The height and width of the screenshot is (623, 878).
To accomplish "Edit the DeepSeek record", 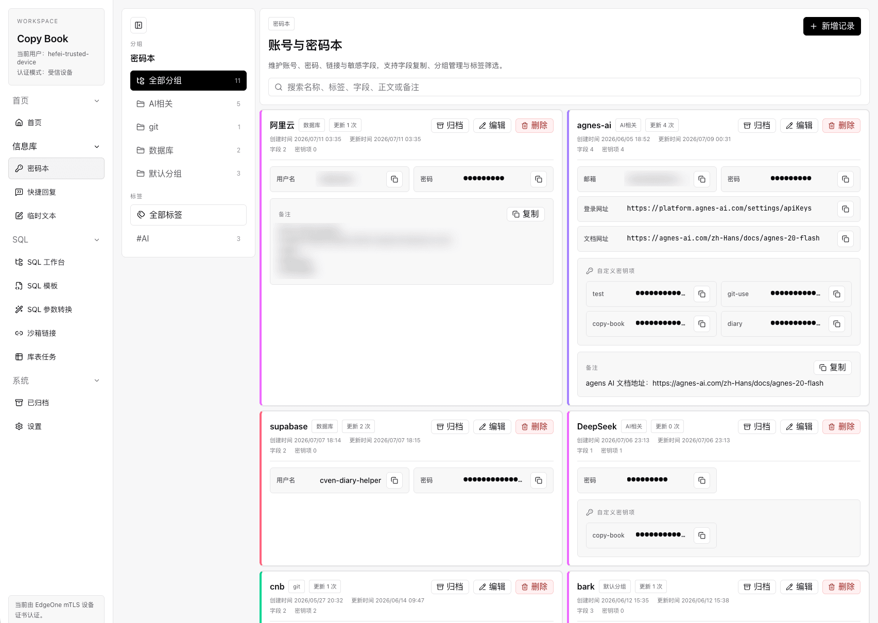I will point(799,427).
